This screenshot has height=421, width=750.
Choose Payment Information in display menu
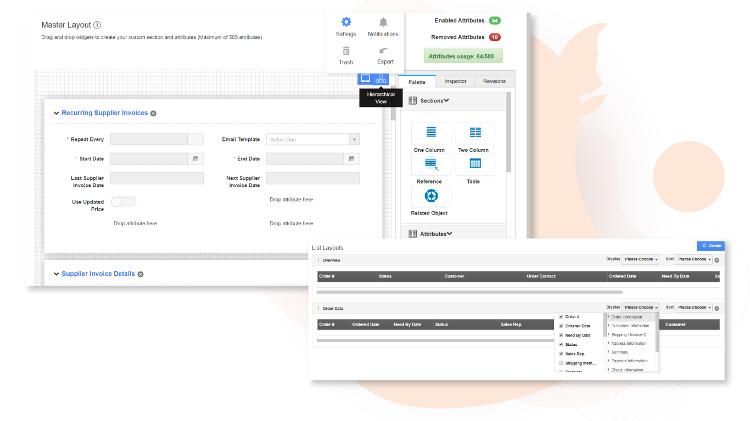tap(630, 361)
